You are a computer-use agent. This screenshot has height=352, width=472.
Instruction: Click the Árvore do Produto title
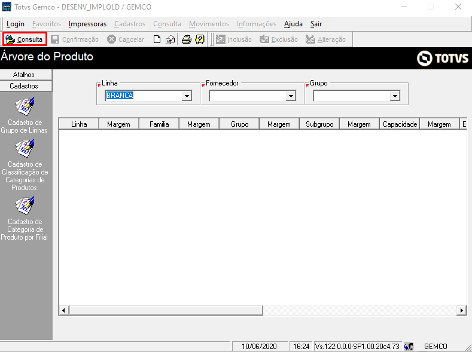pyautogui.click(x=47, y=57)
